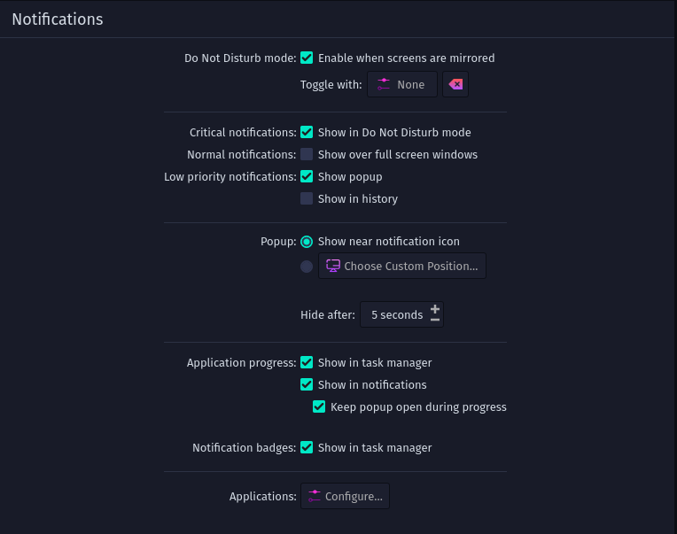Increase the hide after seconds value
Screen dimensions: 677x534
(435, 309)
